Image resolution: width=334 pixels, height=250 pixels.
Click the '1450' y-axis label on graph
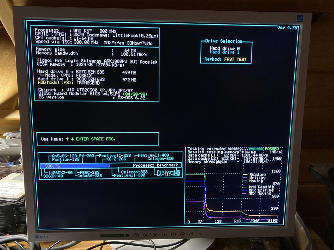point(277,158)
